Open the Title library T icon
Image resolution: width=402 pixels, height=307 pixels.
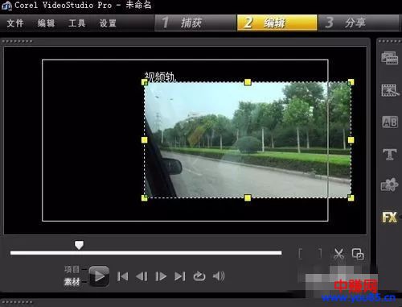pos(390,155)
